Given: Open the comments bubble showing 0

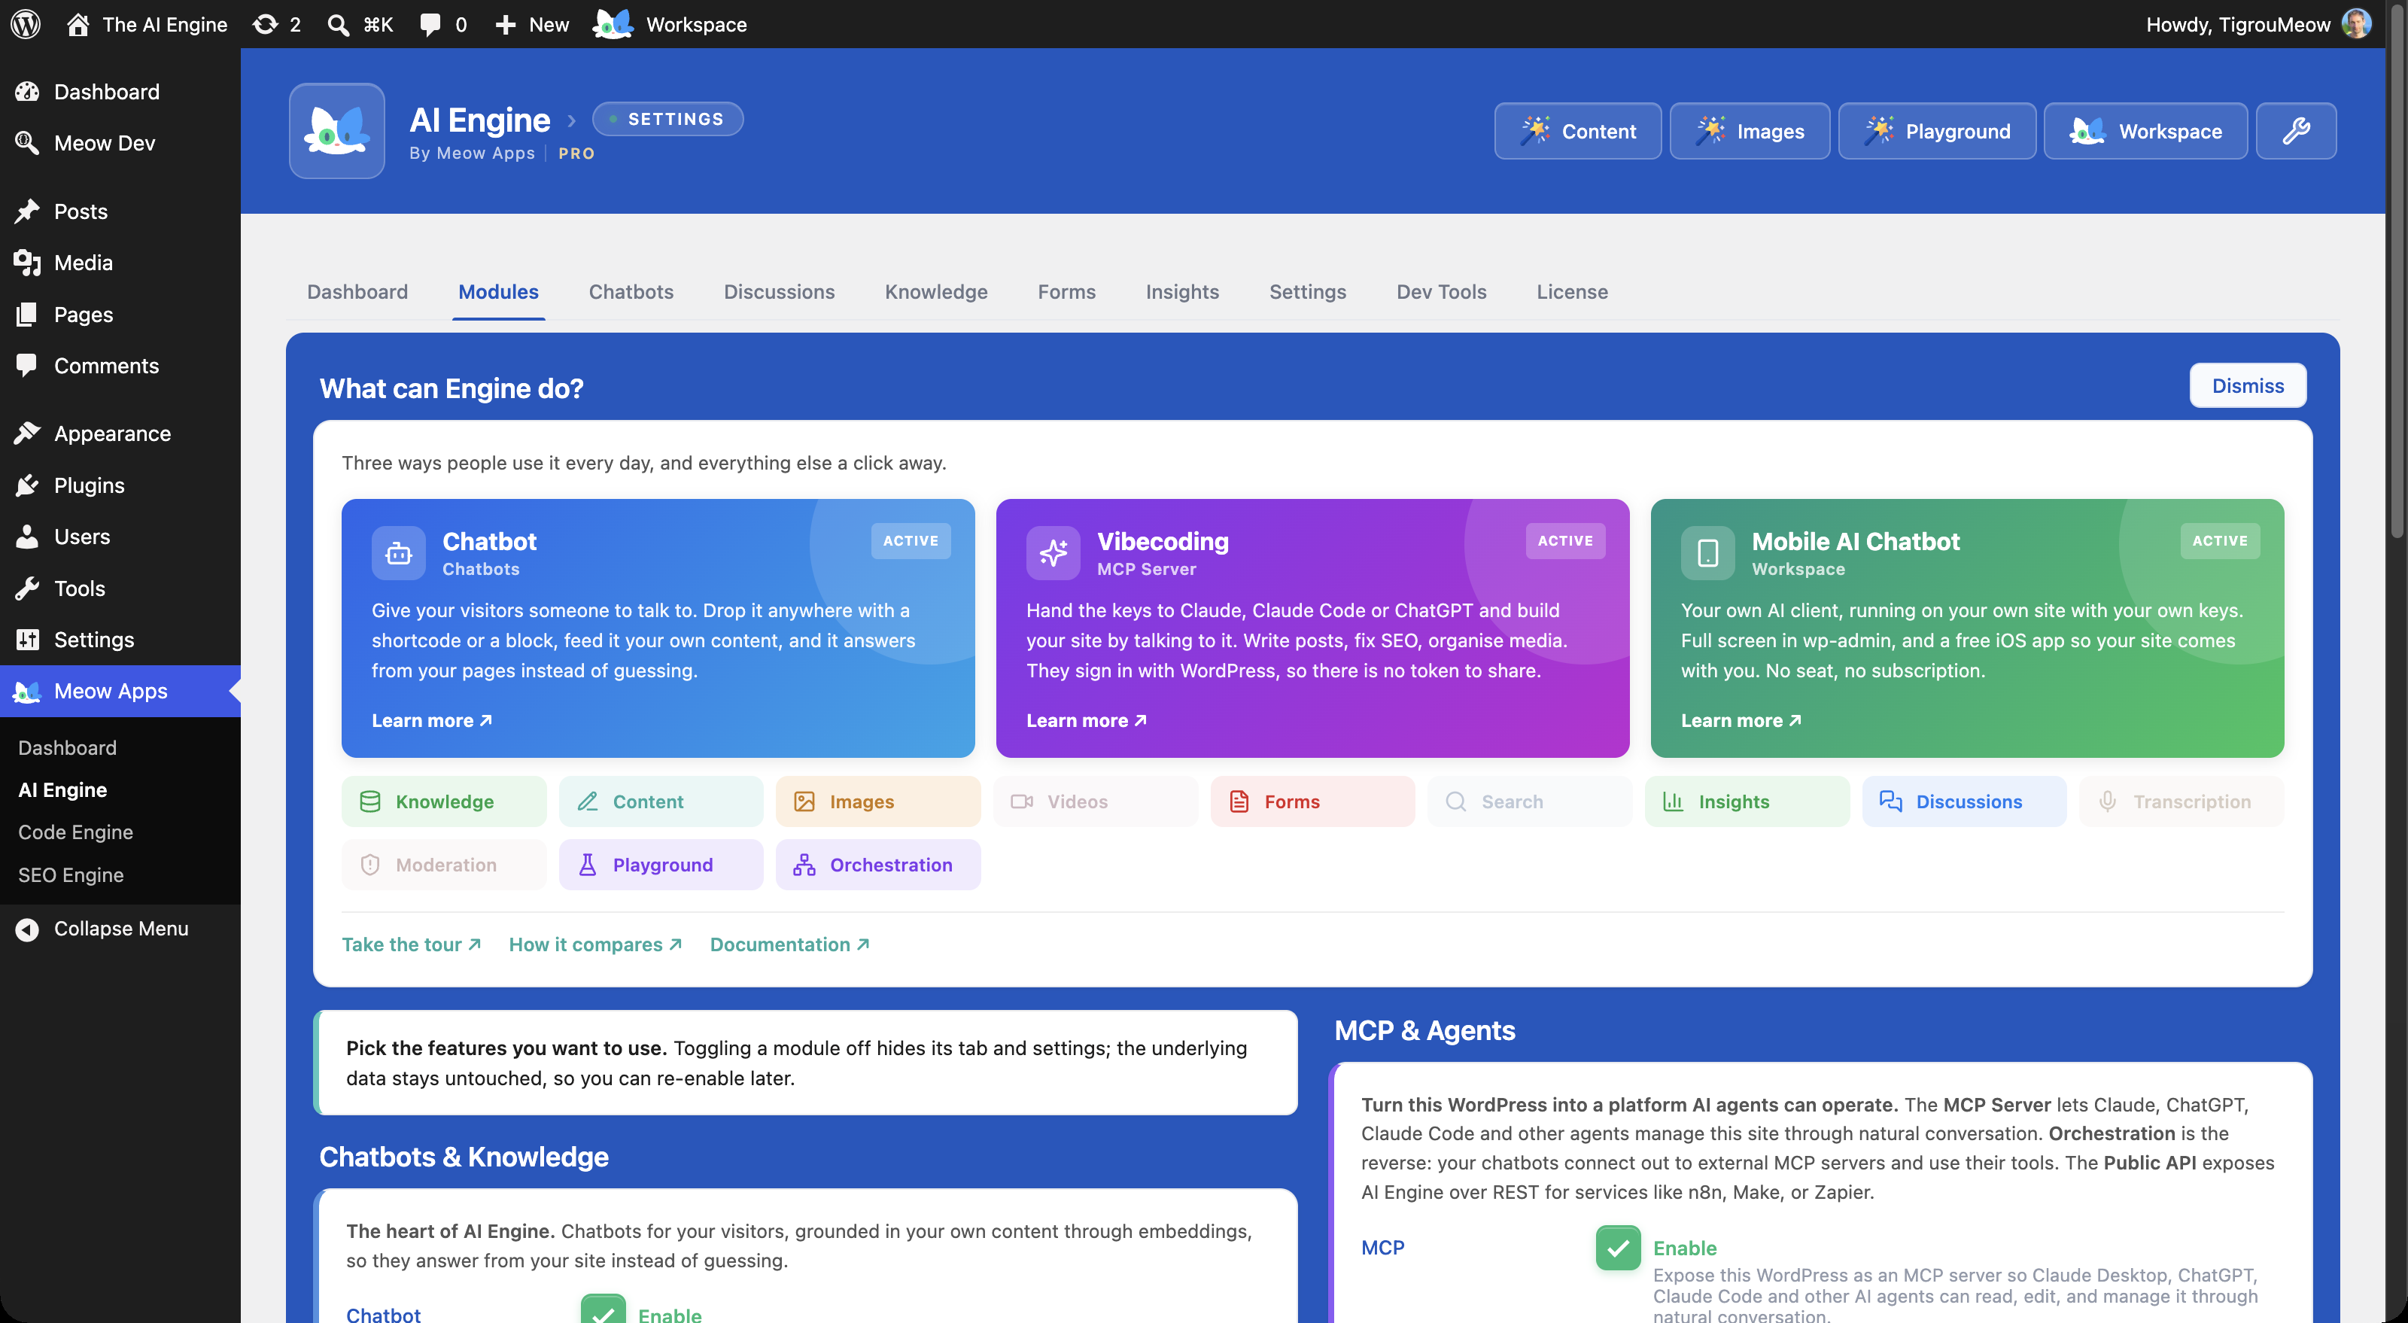Looking at the screenshot, I should pos(443,24).
